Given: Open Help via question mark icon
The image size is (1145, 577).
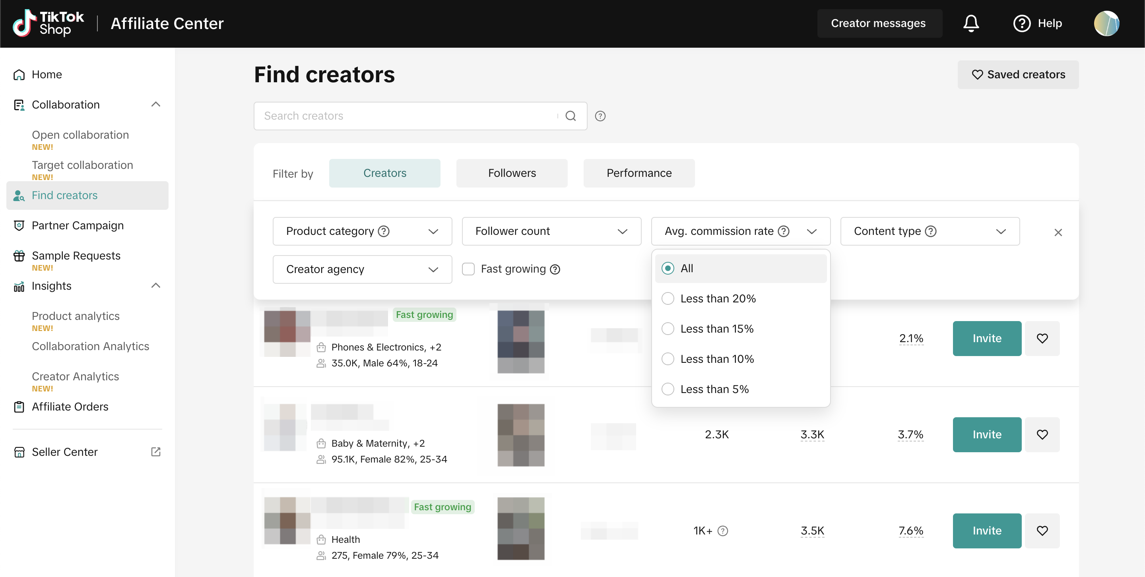Looking at the screenshot, I should (1021, 23).
